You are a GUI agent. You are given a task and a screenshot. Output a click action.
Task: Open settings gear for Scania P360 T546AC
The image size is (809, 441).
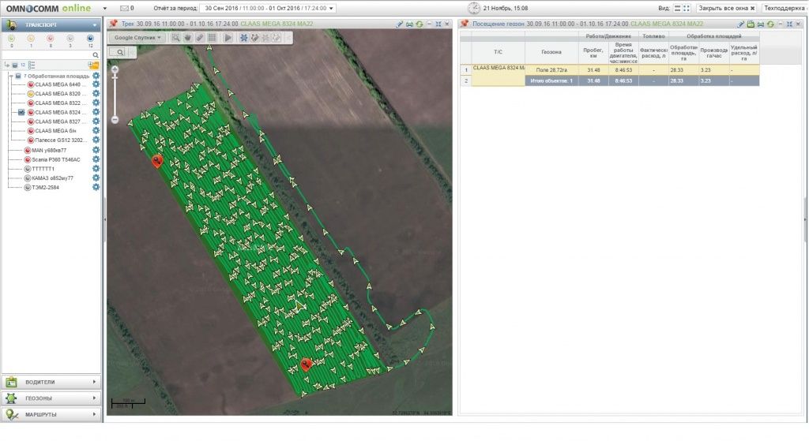point(96,159)
